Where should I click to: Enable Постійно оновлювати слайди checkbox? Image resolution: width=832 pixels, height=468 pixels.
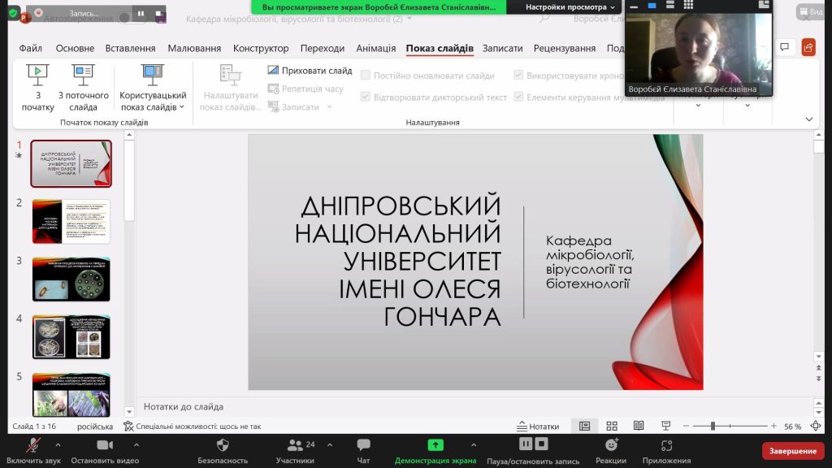point(365,76)
